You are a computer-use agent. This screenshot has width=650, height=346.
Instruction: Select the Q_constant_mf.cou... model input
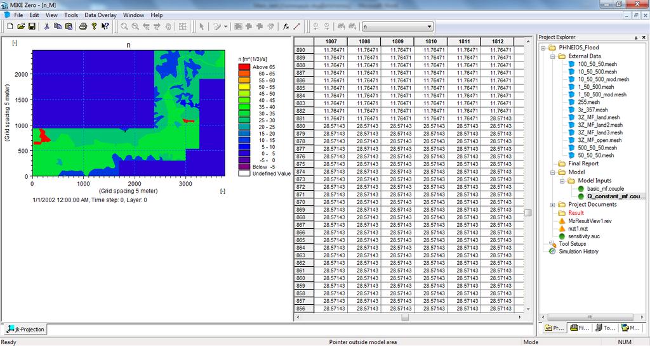pyautogui.click(x=616, y=196)
